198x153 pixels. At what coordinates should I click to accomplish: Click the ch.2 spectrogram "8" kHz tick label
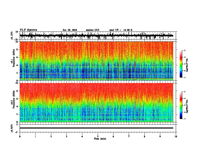click(x=17, y=91)
